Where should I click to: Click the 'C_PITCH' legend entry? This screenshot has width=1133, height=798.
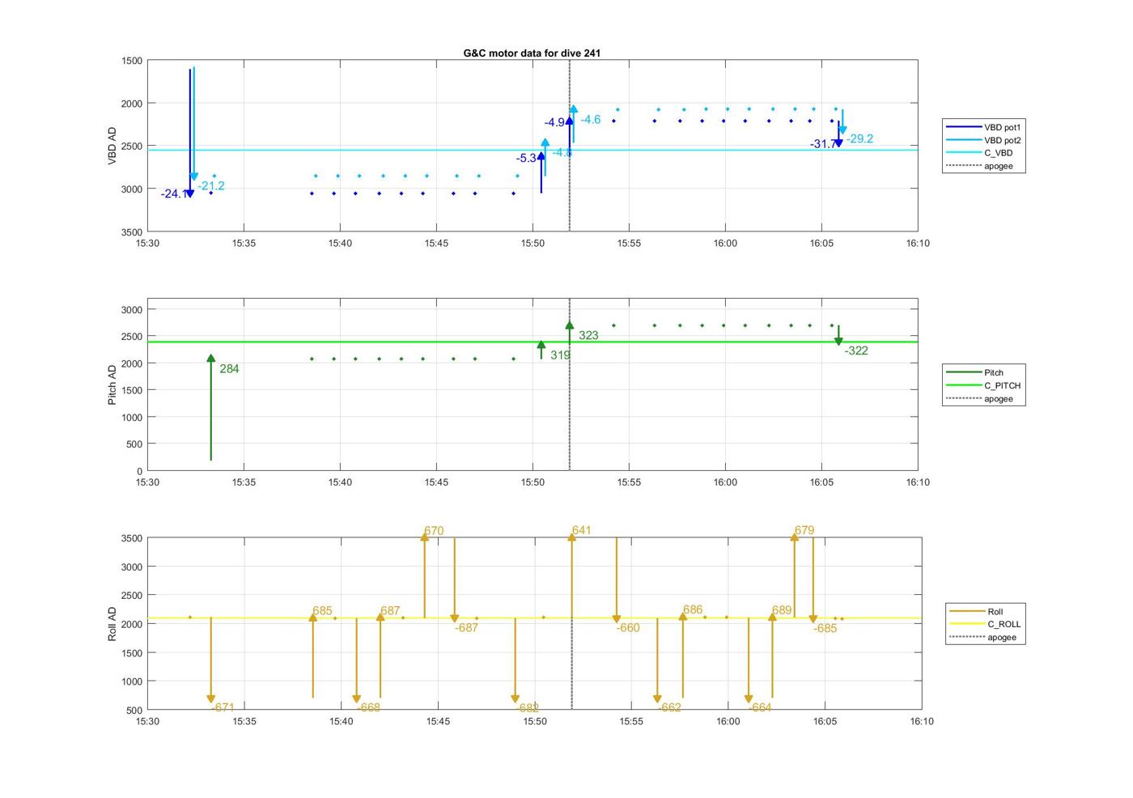(983, 385)
